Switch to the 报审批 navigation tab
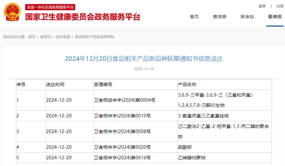 point(247,17)
